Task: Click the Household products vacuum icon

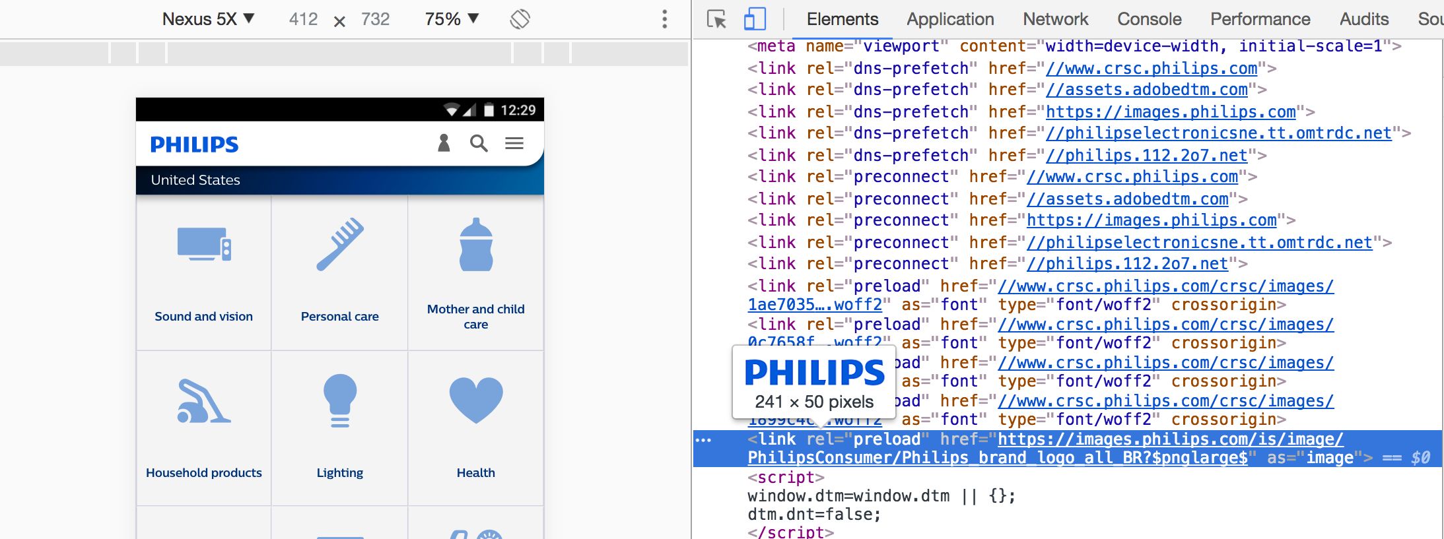Action: 203,400
